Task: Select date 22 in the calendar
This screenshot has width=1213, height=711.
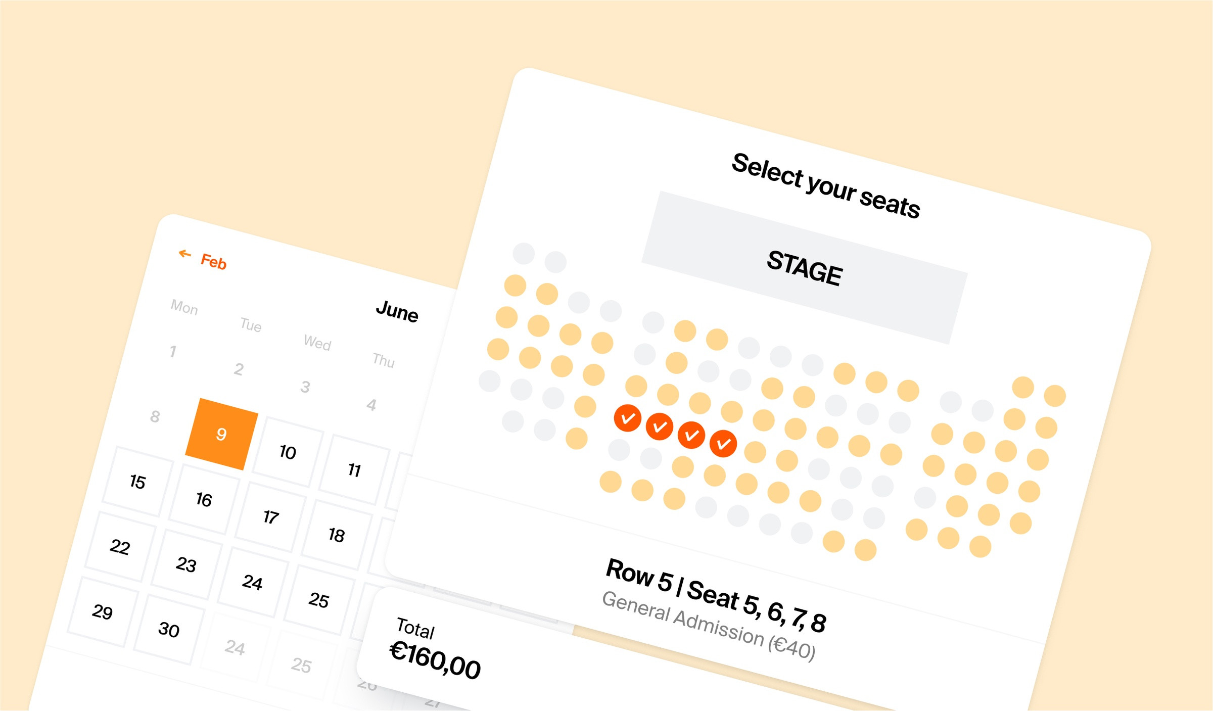Action: (120, 547)
